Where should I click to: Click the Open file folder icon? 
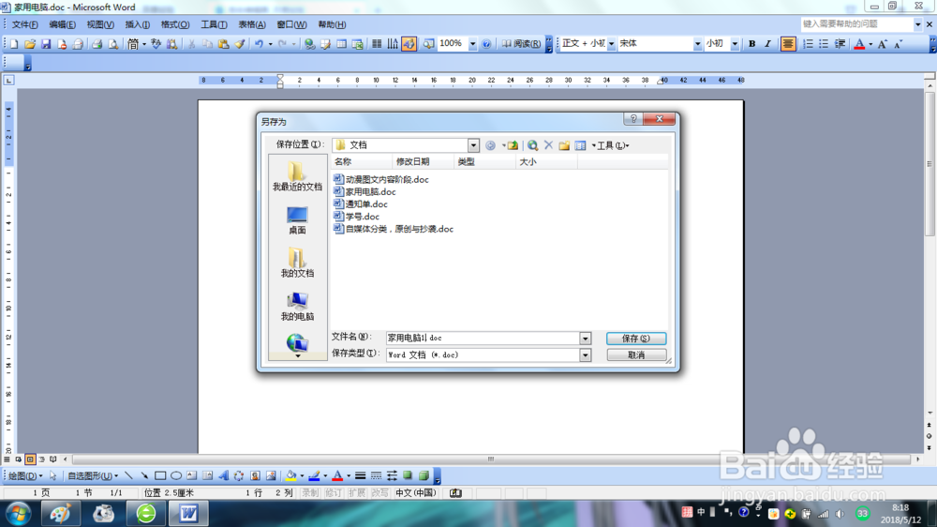(x=30, y=44)
